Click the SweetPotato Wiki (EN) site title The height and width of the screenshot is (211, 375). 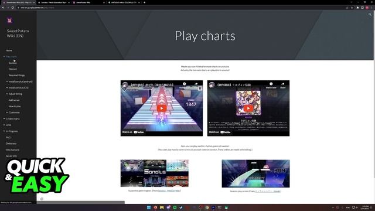18,33
